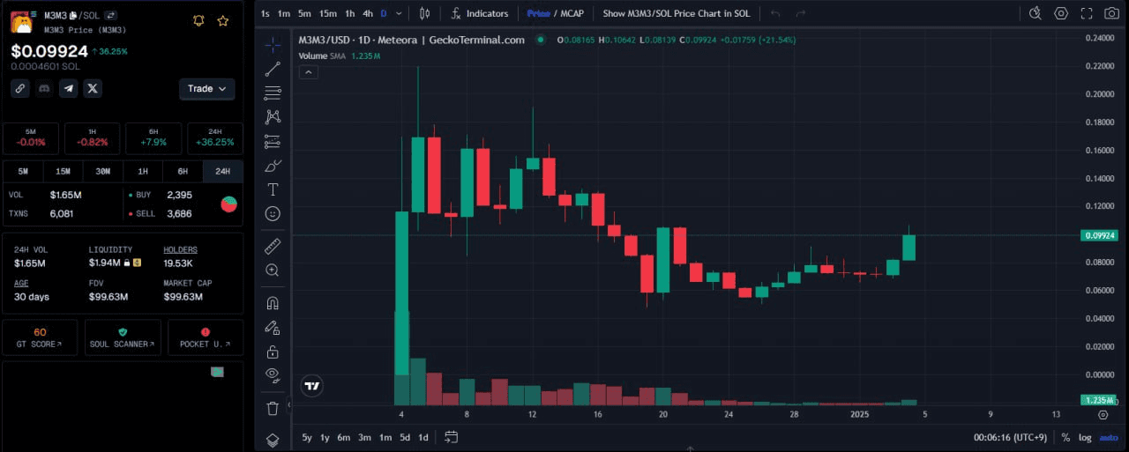Toggle stay in drawing mode

point(273,327)
